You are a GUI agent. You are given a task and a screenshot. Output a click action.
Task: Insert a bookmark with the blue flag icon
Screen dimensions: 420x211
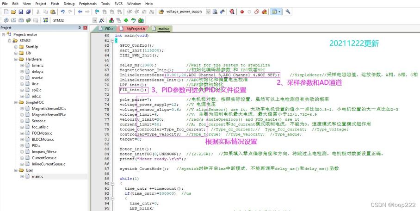coord(97,12)
